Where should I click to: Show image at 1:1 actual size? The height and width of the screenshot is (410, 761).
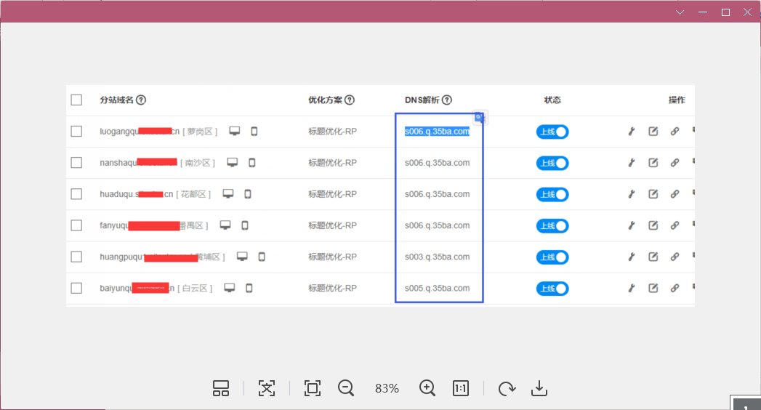(x=461, y=388)
